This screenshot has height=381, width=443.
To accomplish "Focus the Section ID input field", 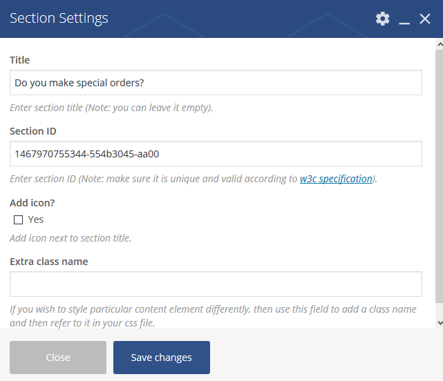I will click(216, 153).
